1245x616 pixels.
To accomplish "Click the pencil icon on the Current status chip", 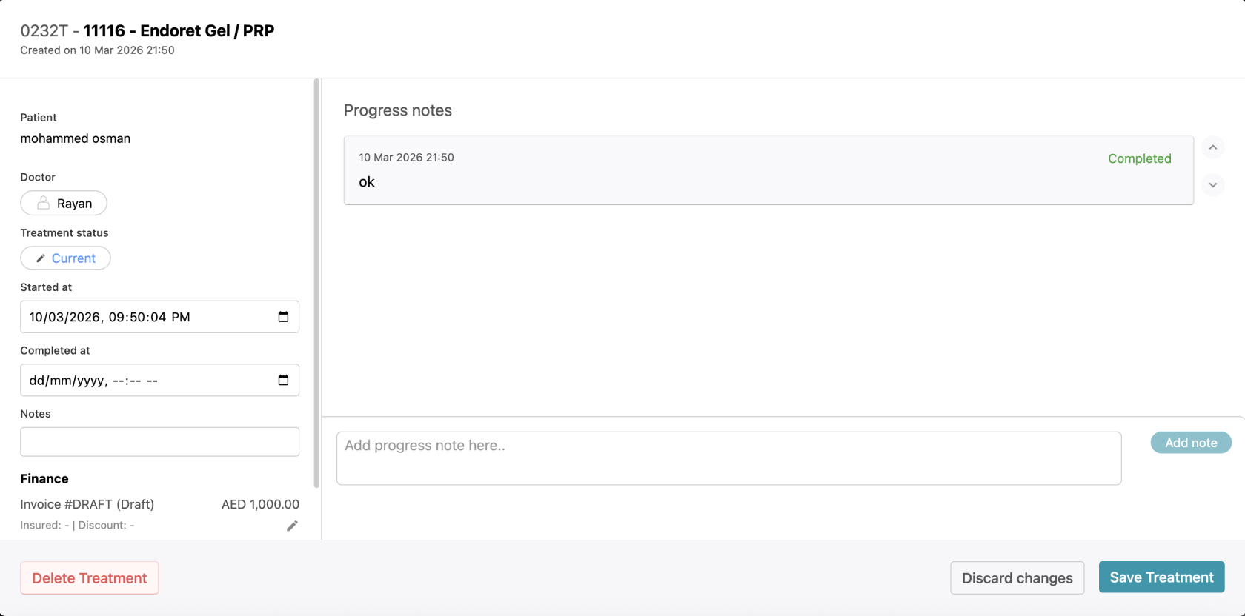I will pos(41,258).
